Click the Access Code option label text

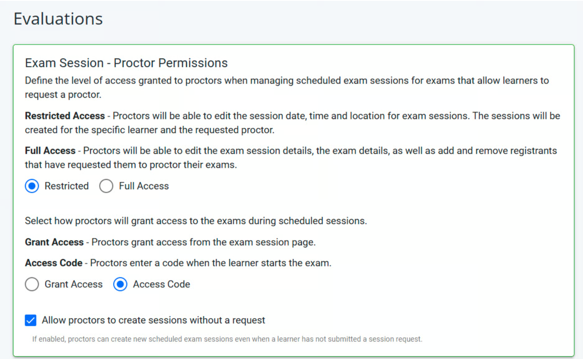[x=161, y=284]
